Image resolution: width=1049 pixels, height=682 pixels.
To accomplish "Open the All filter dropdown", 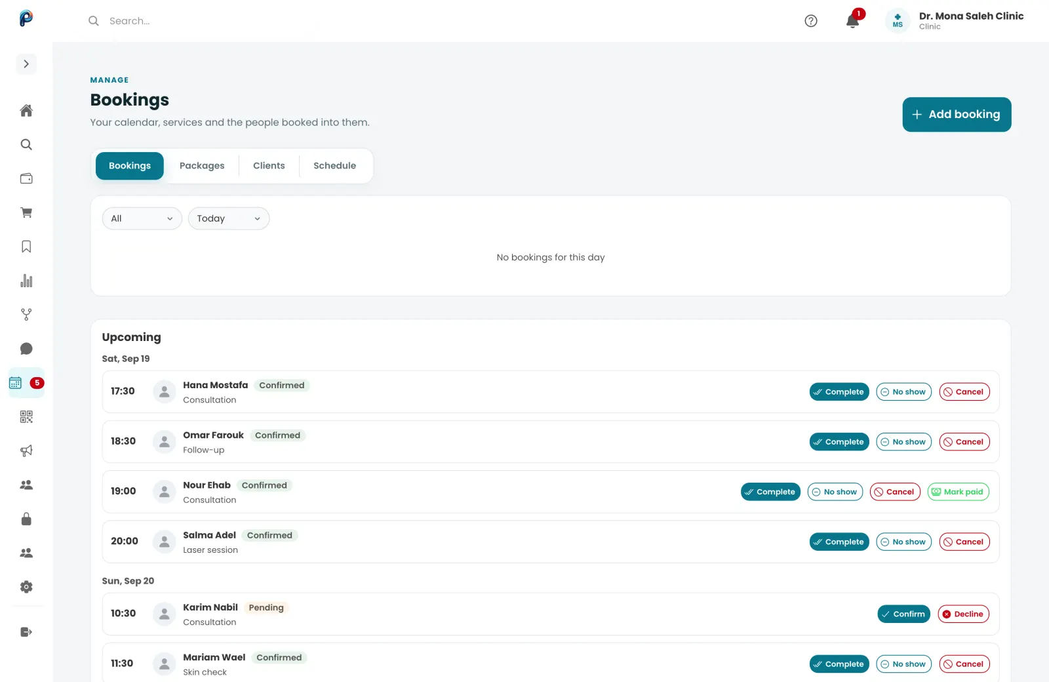I will click(142, 218).
